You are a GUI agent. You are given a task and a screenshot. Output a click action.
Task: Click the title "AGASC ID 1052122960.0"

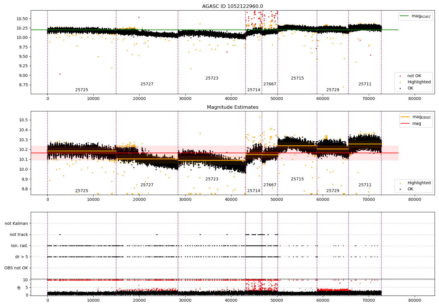[233, 6]
